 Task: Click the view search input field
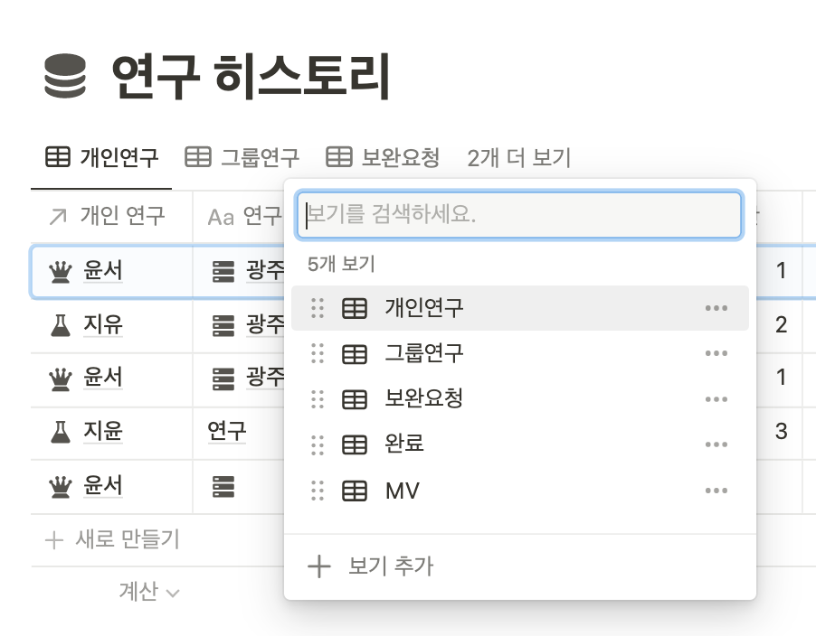(519, 215)
